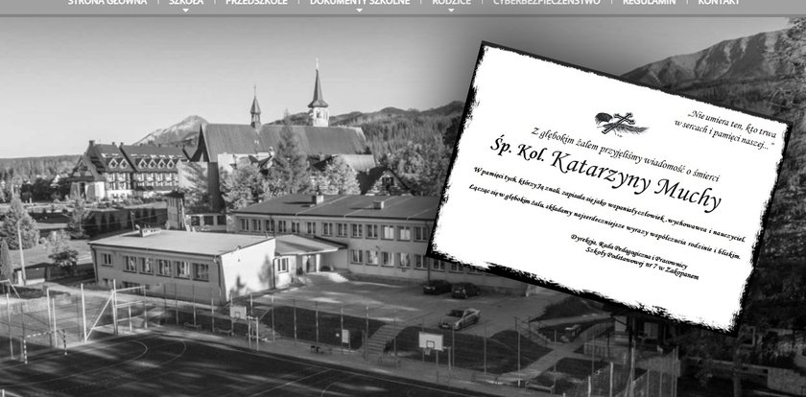Click the Szkoła navigation label
Viewport: 806px width, 397px height.
click(185, 3)
